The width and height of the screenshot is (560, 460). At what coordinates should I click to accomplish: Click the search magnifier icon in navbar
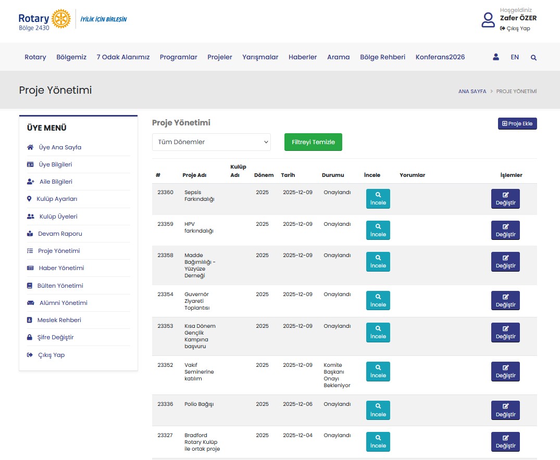pos(533,58)
